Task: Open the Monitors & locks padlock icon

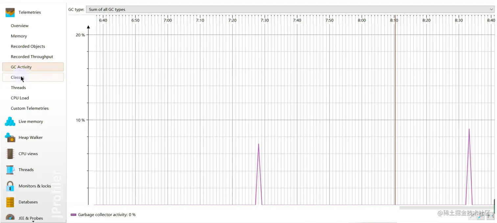Action: [10, 186]
